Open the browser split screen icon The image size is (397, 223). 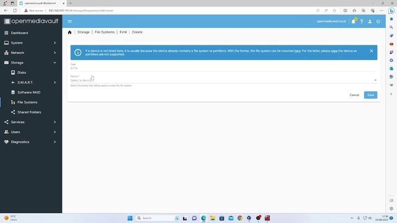[x=345, y=11]
